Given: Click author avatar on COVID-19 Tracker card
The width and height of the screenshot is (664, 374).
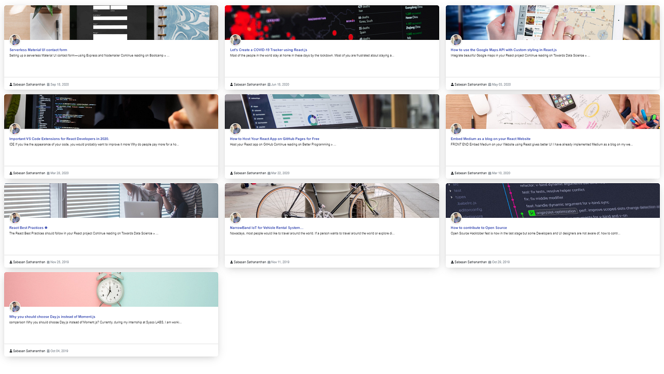Looking at the screenshot, I should pos(235,40).
